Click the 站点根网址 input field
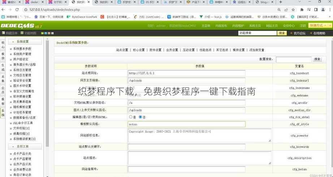 pos(186,73)
